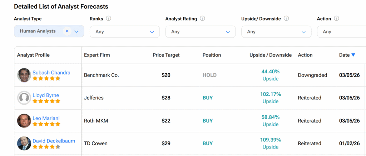
Task: Open Subash Chandra's analyst profile link
Action: point(51,73)
